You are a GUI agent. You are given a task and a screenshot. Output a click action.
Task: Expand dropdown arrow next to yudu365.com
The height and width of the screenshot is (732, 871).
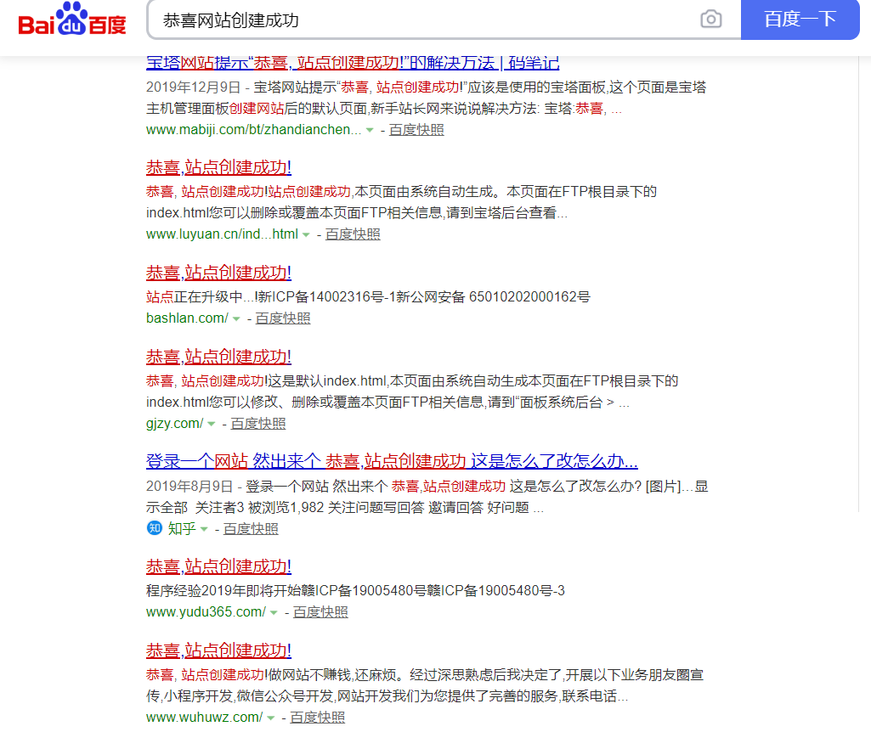[x=274, y=612]
